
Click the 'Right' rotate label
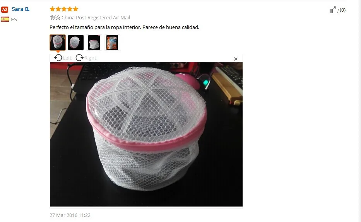tap(90, 58)
